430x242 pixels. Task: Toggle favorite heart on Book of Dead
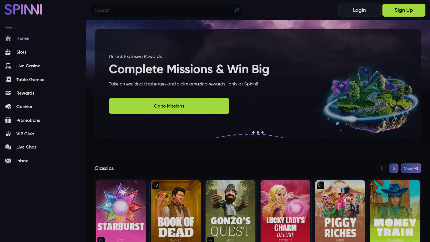[x=156, y=186]
